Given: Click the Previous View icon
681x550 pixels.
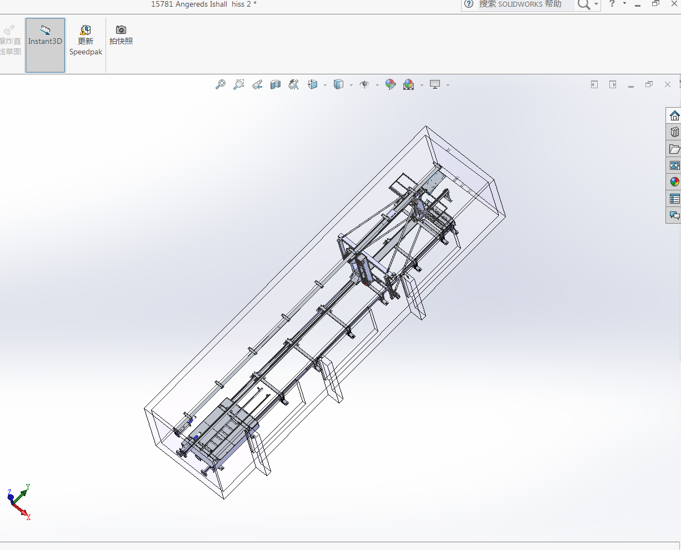Looking at the screenshot, I should (257, 84).
